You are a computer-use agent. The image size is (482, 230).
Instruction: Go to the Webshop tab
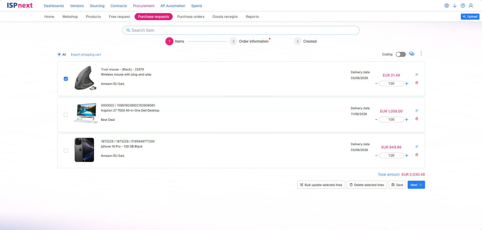[70, 17]
